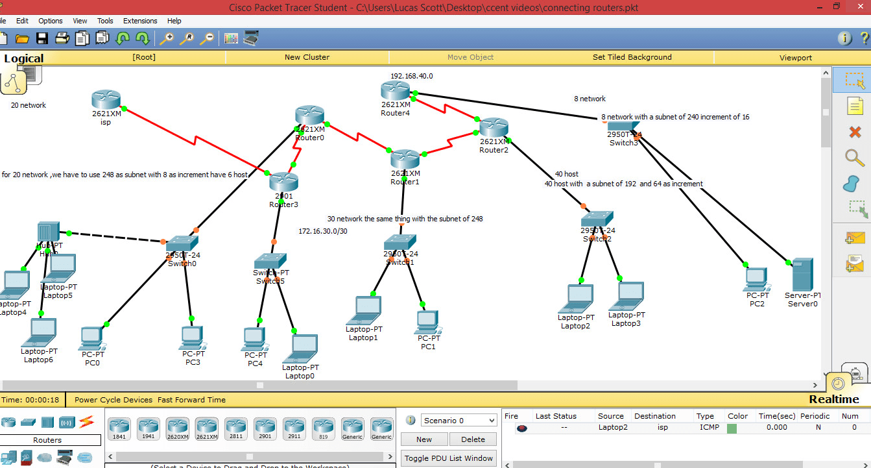The width and height of the screenshot is (871, 468).
Task: Click Set Tiled Background
Action: point(632,57)
